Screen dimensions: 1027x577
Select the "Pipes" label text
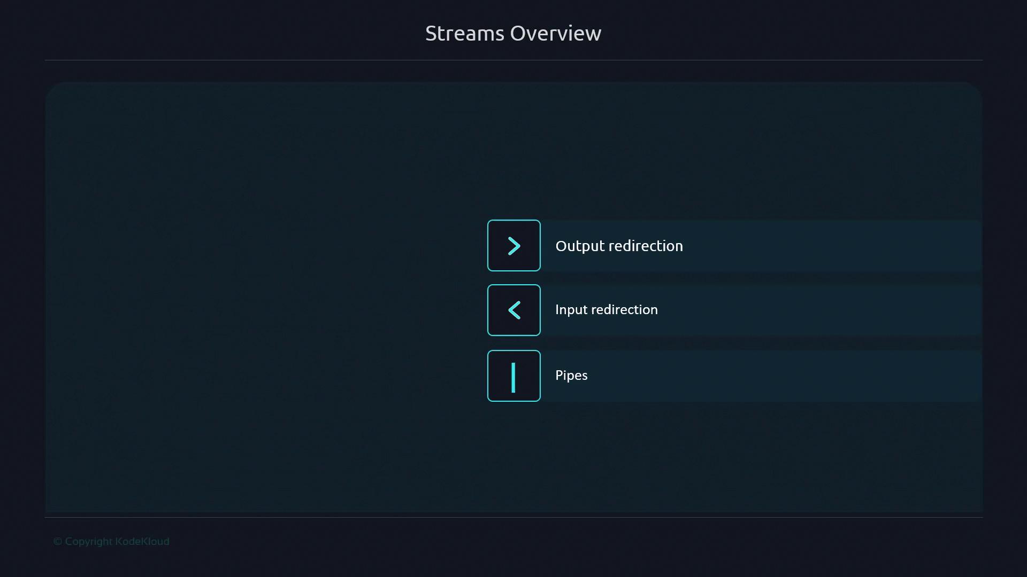pos(571,376)
